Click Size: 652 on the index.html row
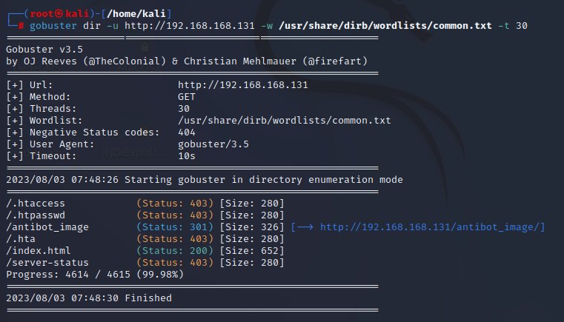 tap(252, 251)
